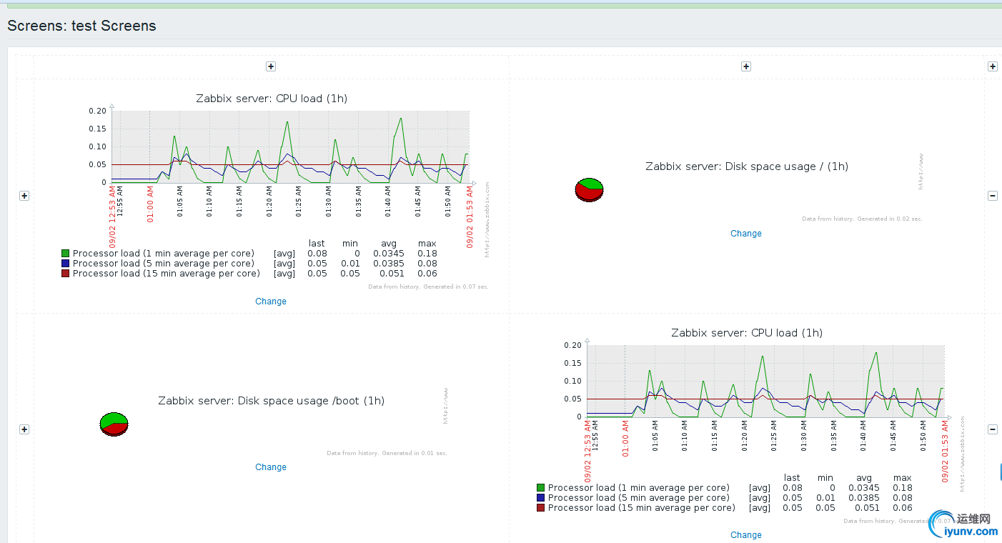Click the minus icon right of the second row

coord(993,429)
